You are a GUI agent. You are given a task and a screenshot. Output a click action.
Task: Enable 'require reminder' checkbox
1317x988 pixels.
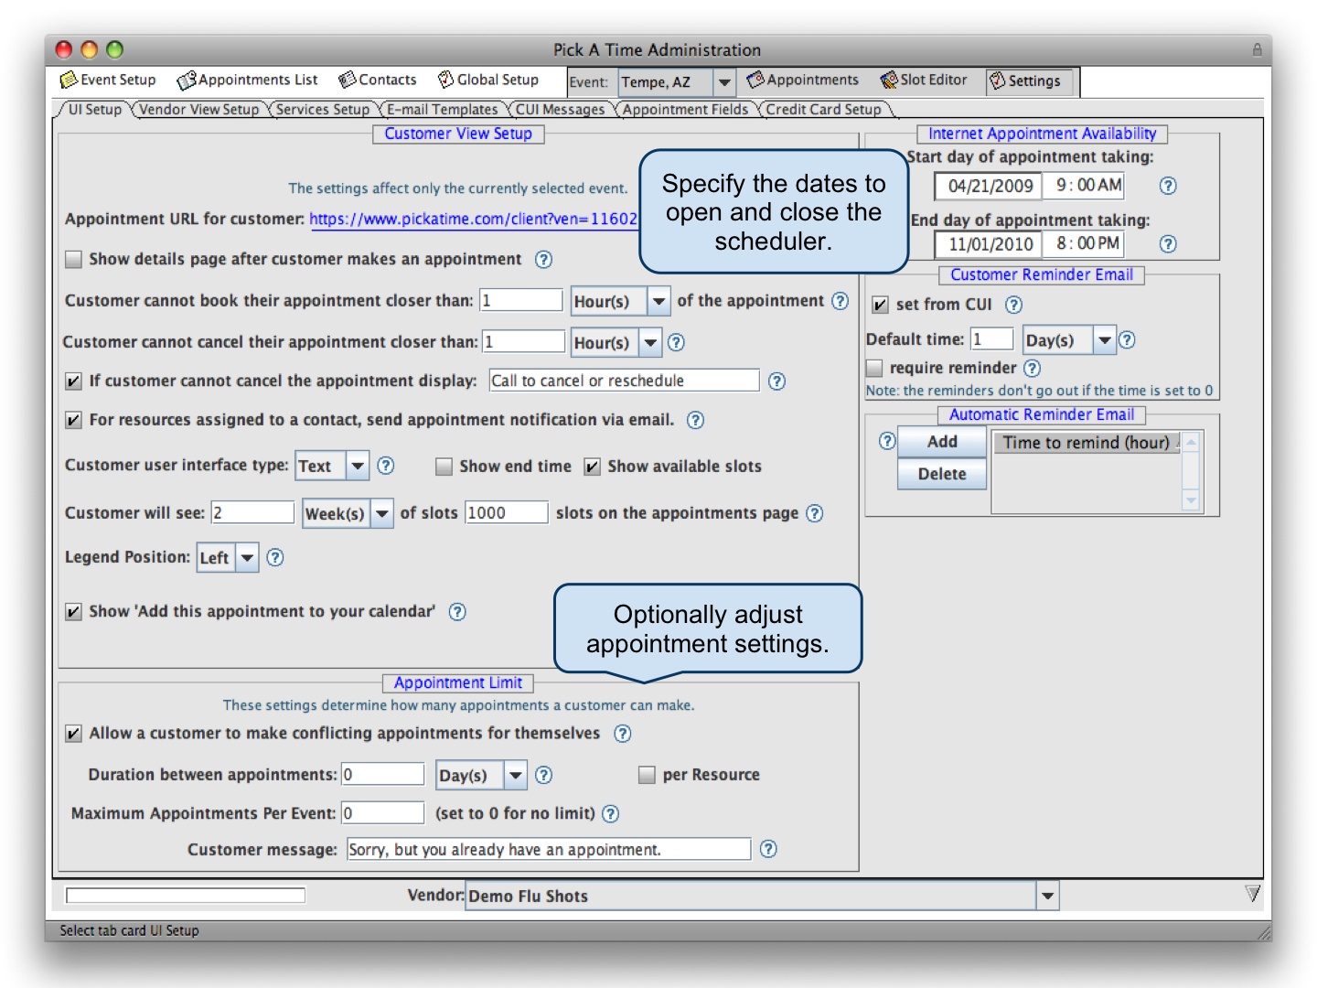coord(874,369)
